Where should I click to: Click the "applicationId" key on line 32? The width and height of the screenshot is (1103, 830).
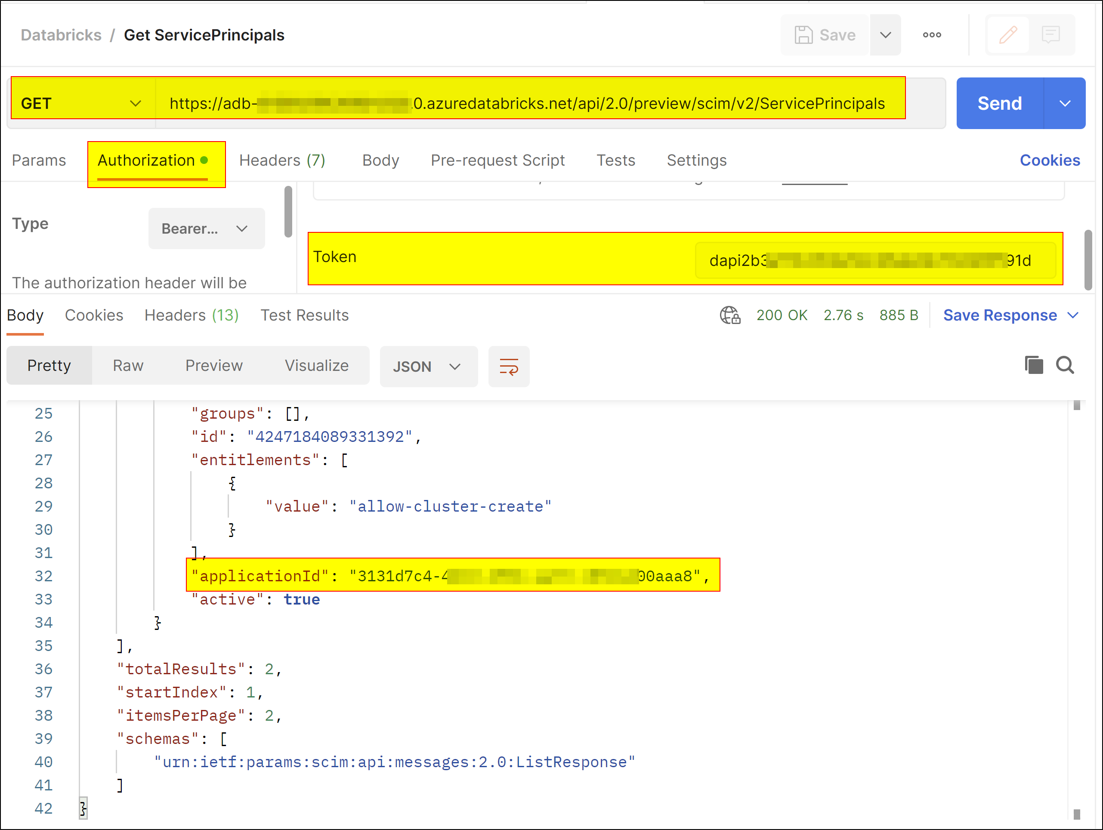[260, 576]
